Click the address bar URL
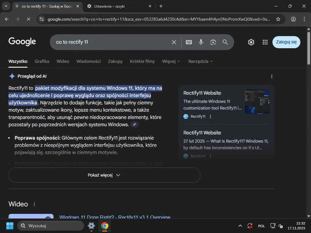 click(159, 19)
